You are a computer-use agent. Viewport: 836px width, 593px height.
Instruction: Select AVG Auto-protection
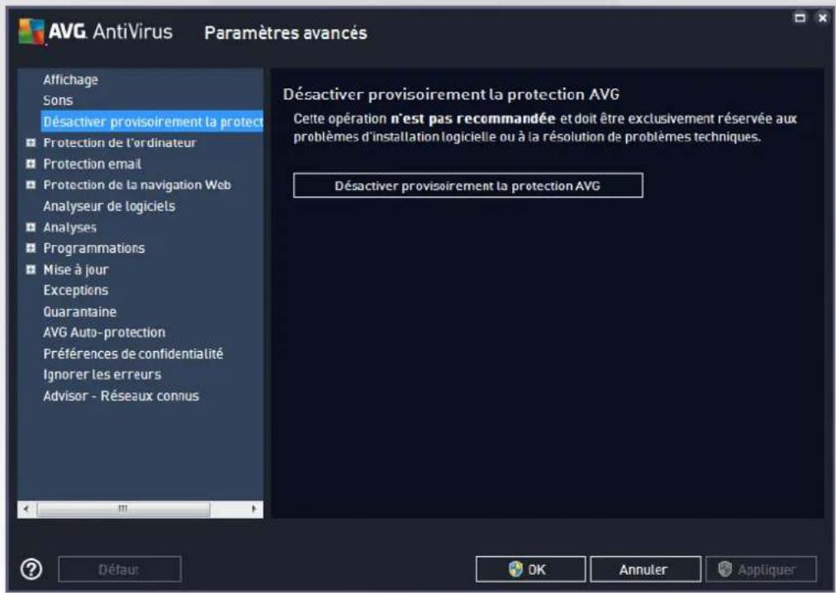point(104,332)
